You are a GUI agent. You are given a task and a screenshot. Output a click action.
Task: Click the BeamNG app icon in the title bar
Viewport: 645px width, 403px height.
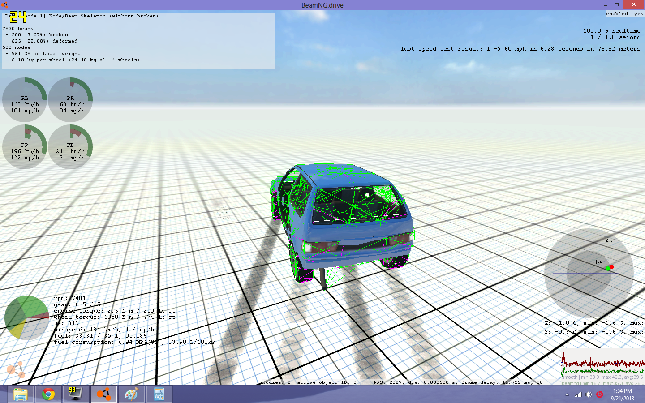tap(4, 5)
